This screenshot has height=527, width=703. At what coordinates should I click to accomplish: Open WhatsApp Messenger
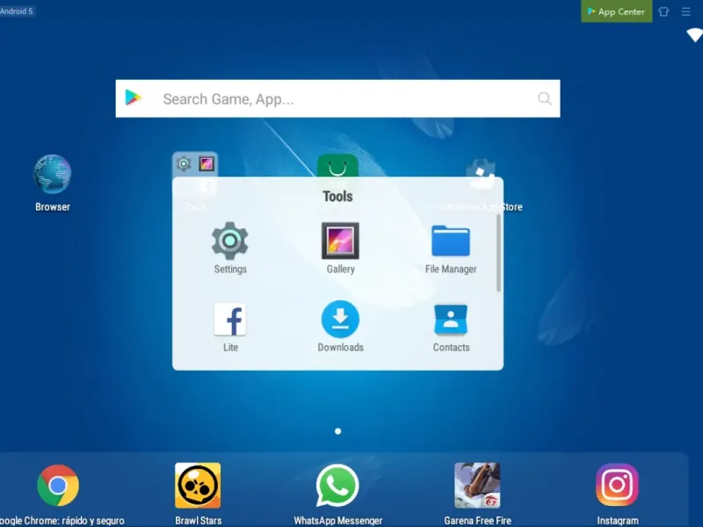click(337, 486)
